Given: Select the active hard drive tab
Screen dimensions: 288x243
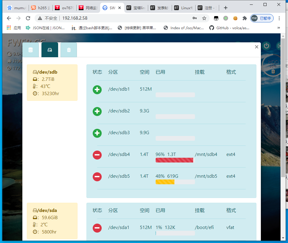Looking at the screenshot, I should (50, 50).
